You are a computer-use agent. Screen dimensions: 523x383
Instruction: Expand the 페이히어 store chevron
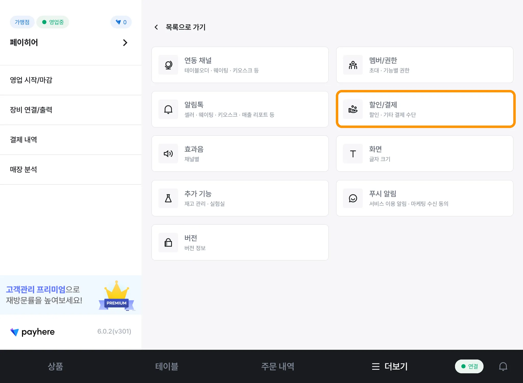[x=125, y=43]
